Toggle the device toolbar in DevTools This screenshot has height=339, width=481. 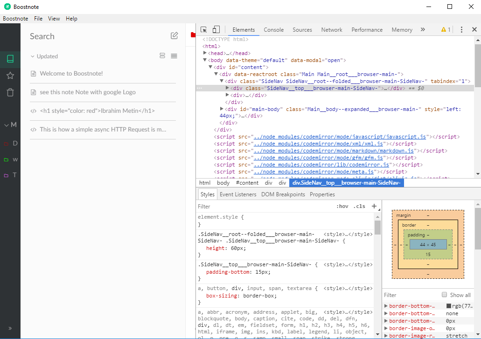216,29
